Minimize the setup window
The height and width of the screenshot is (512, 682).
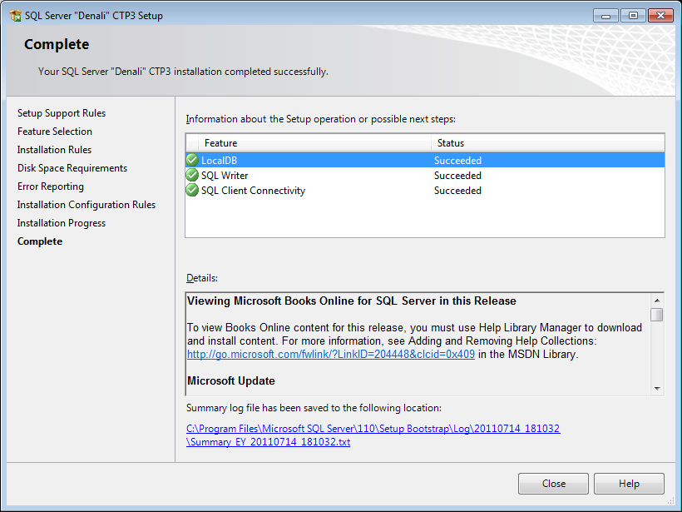pos(605,16)
